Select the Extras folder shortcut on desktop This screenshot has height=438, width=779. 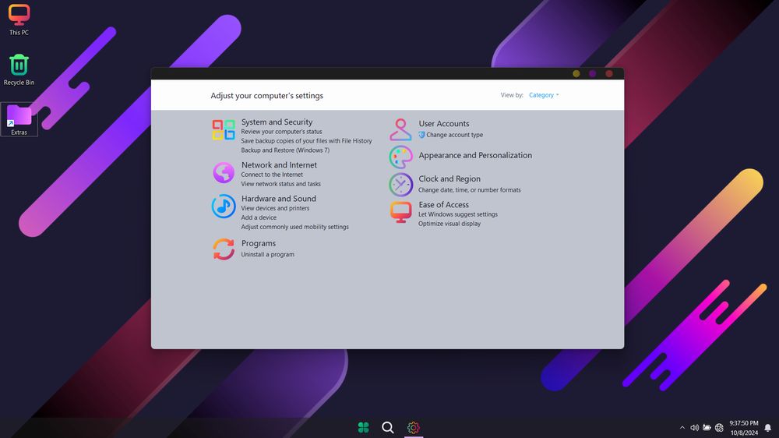click(x=19, y=119)
